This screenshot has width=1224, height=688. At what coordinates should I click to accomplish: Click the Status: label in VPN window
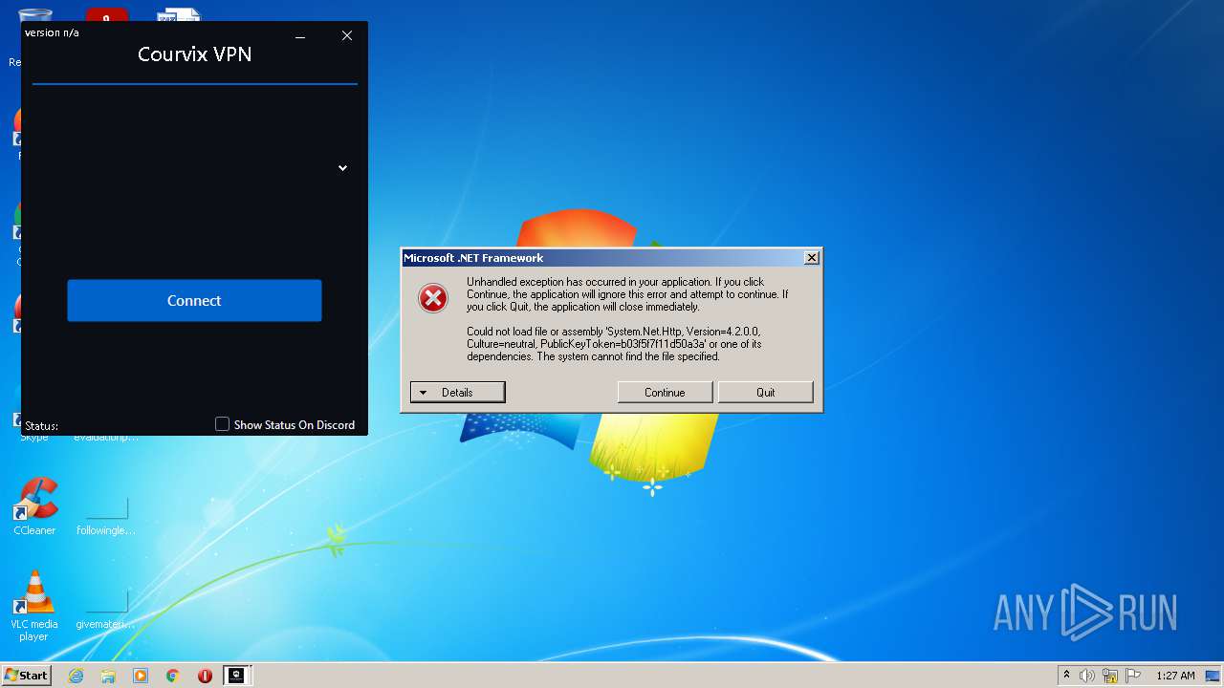41,426
